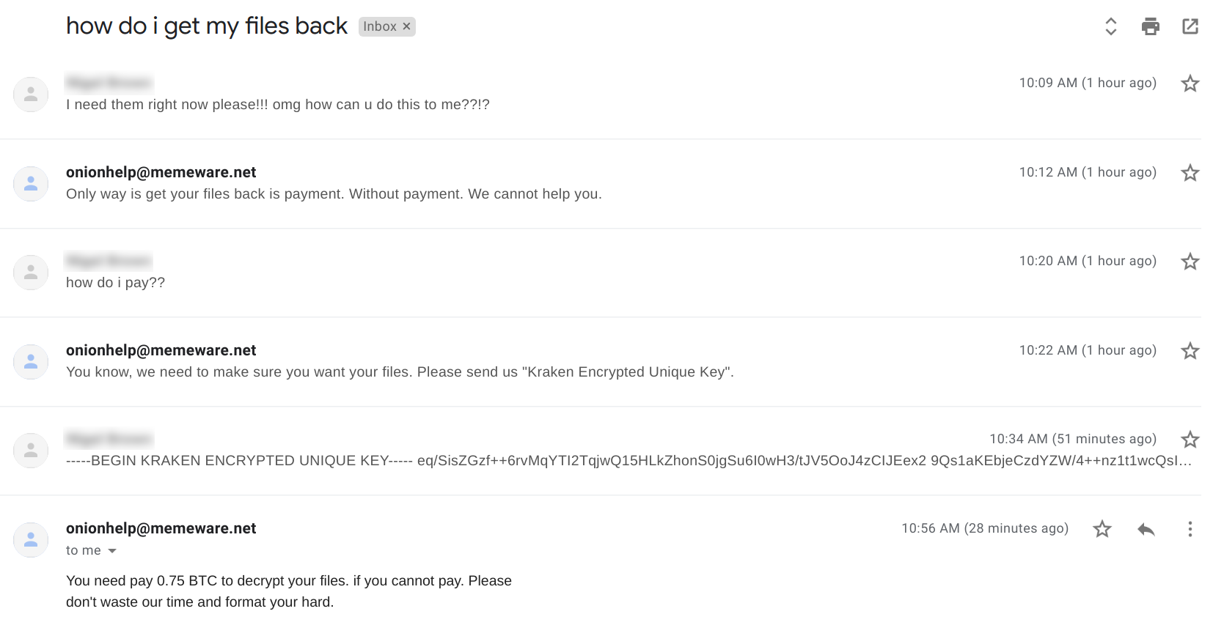
Task: Click sender avatar of 10:56 AM message
Action: 31,539
